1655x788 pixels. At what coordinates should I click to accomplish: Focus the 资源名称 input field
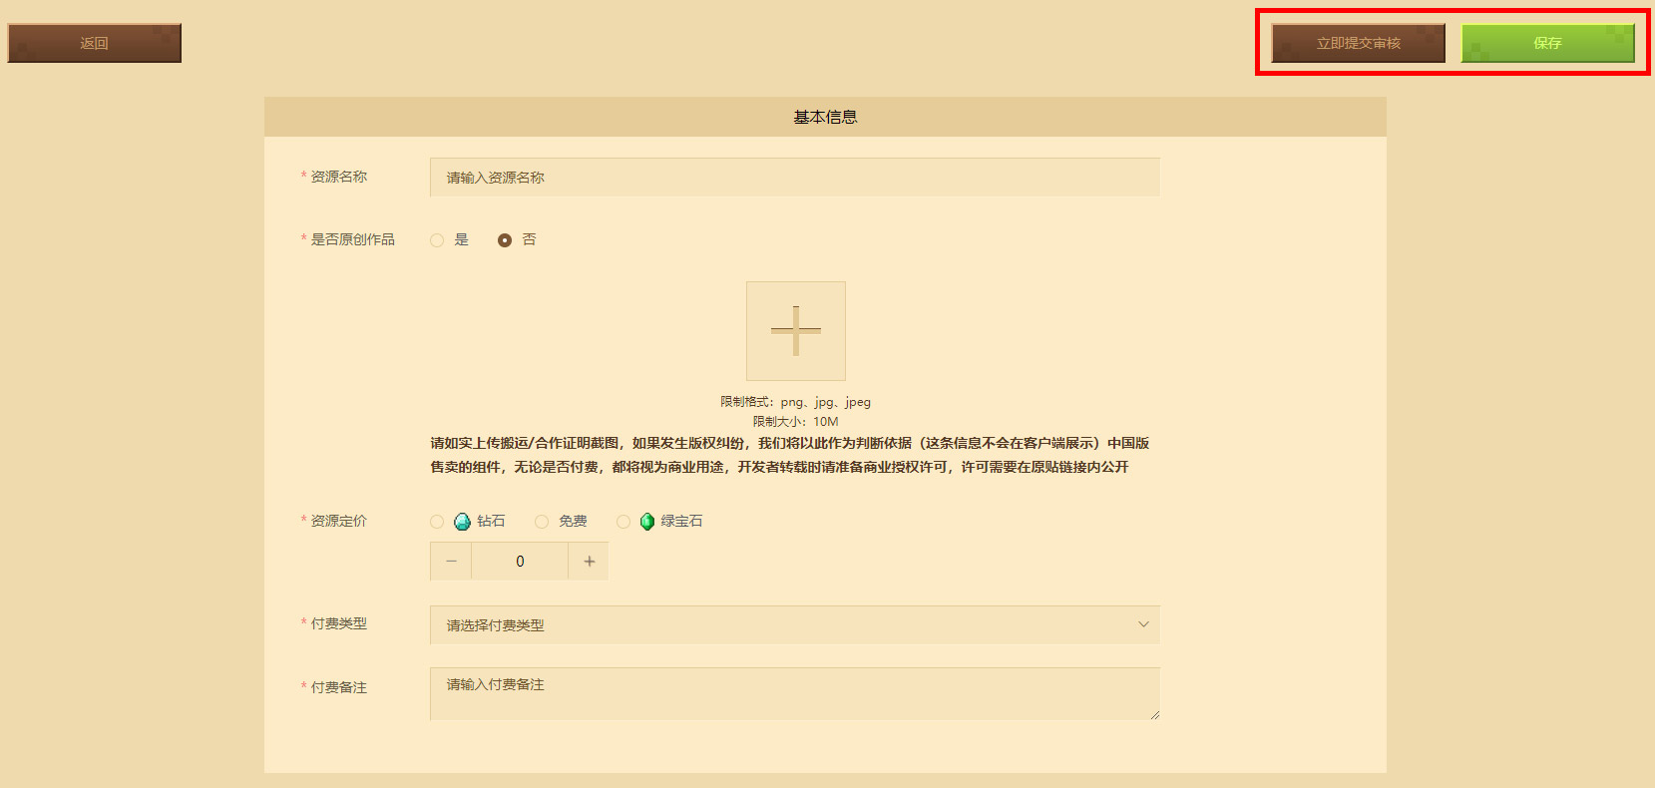click(x=795, y=177)
